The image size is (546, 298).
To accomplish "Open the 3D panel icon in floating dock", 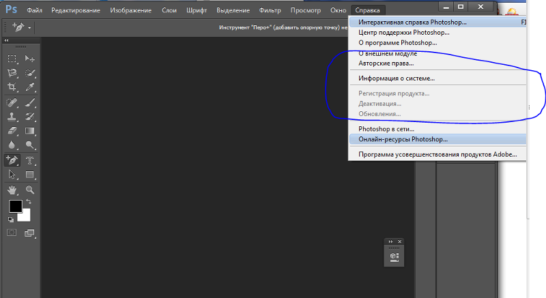I will (x=394, y=257).
